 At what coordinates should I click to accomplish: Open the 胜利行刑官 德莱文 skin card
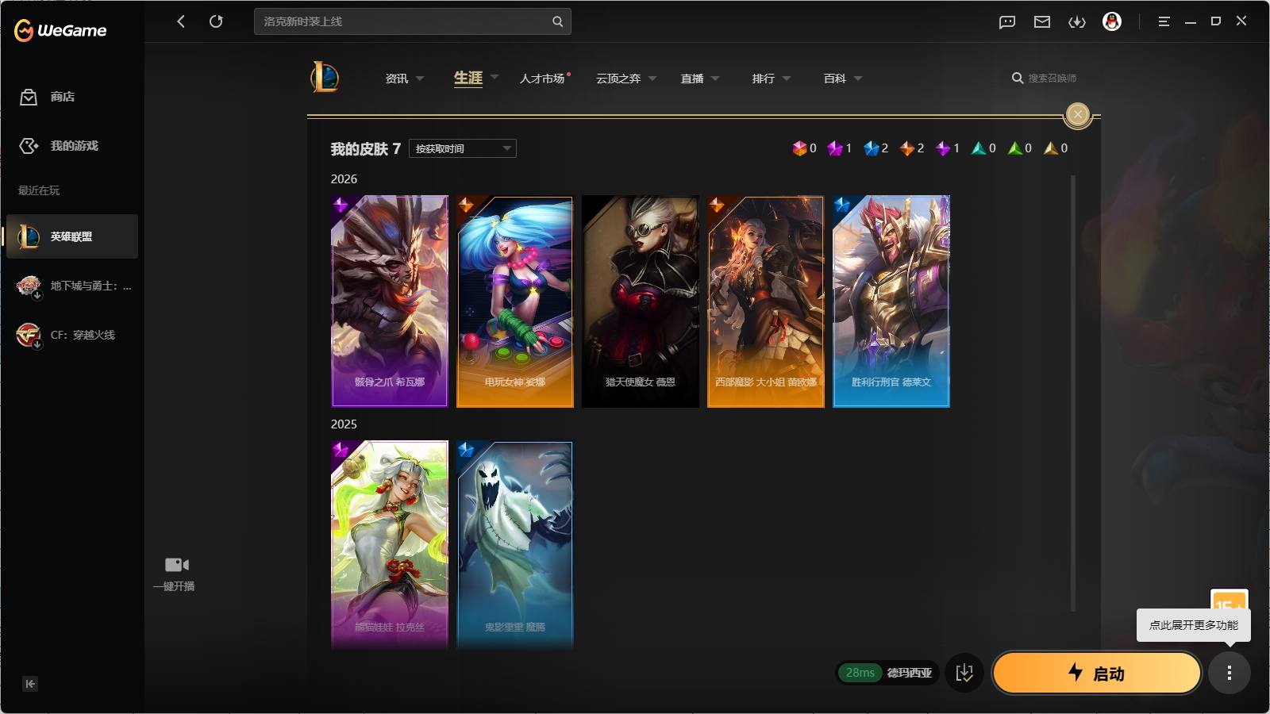tap(891, 301)
